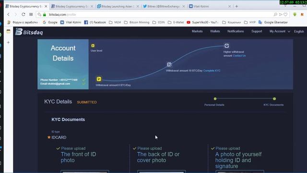Open the Markets menu

click(x=197, y=31)
